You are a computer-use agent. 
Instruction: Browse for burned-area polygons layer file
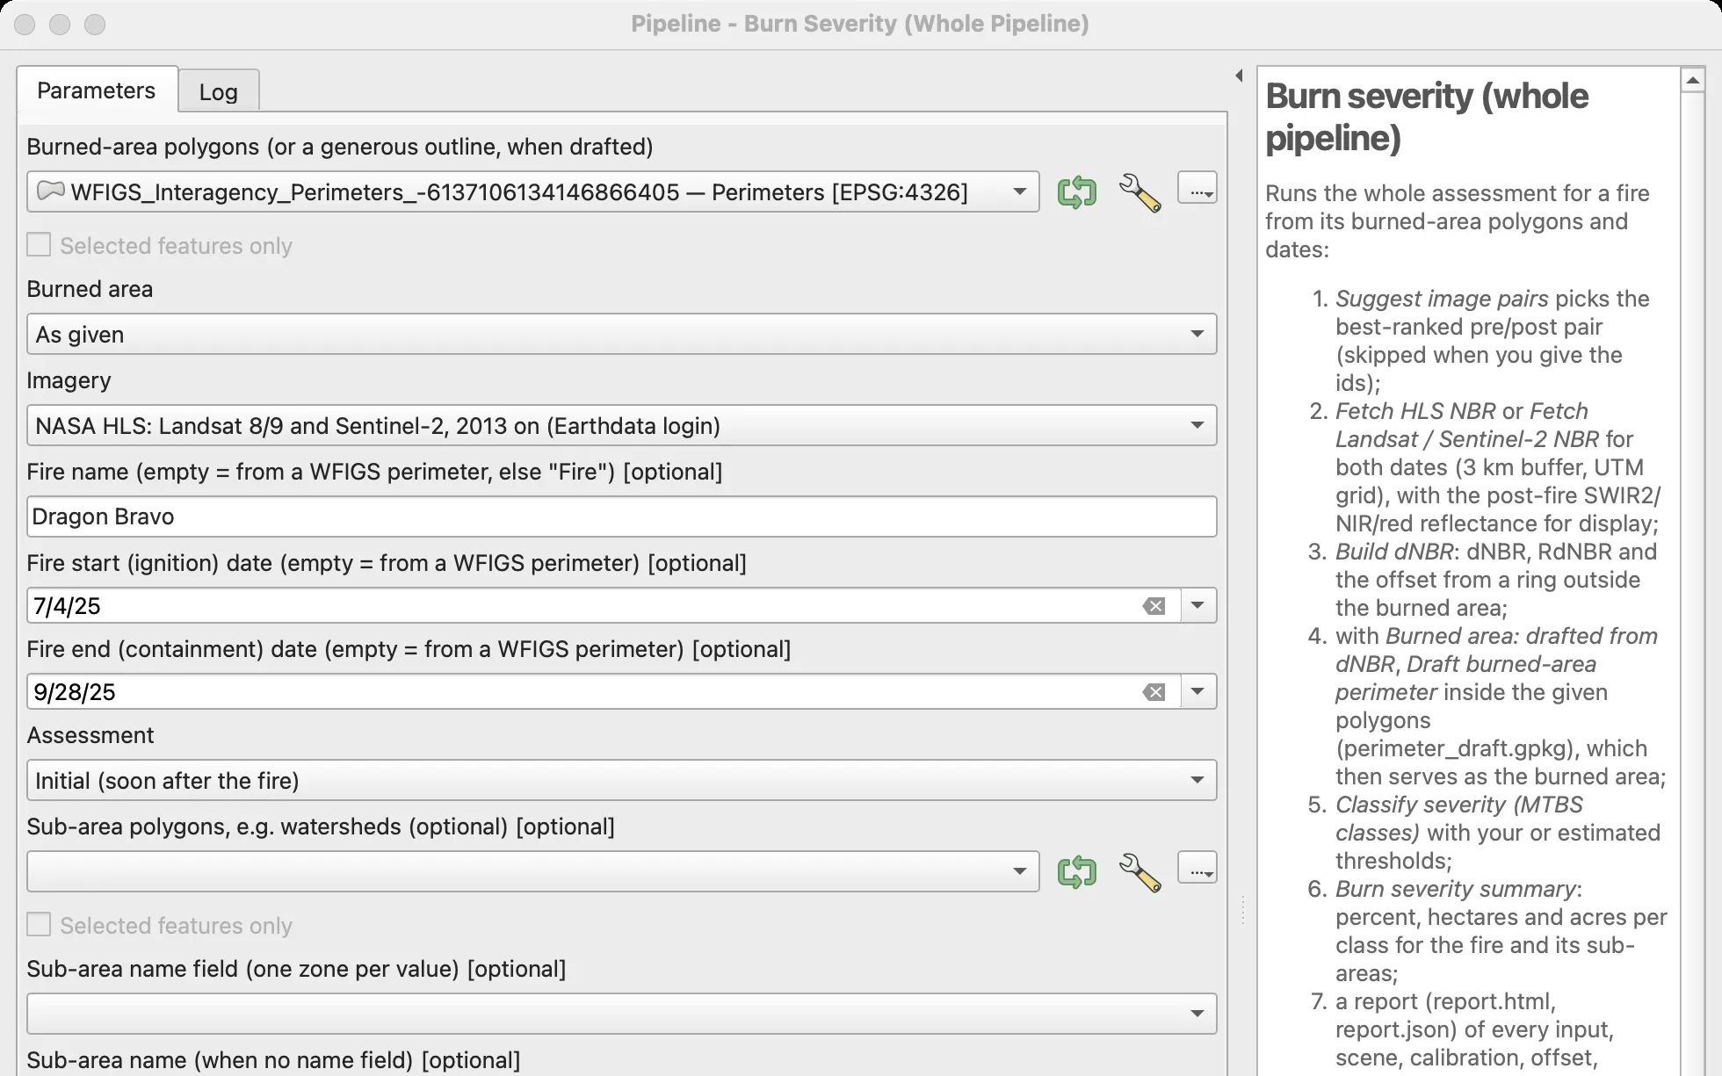pyautogui.click(x=1197, y=188)
